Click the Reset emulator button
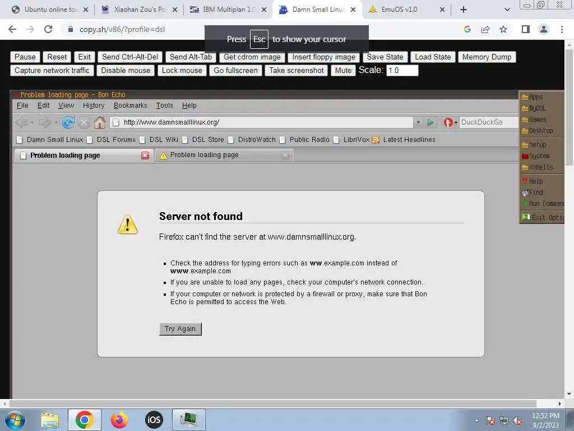 point(57,57)
